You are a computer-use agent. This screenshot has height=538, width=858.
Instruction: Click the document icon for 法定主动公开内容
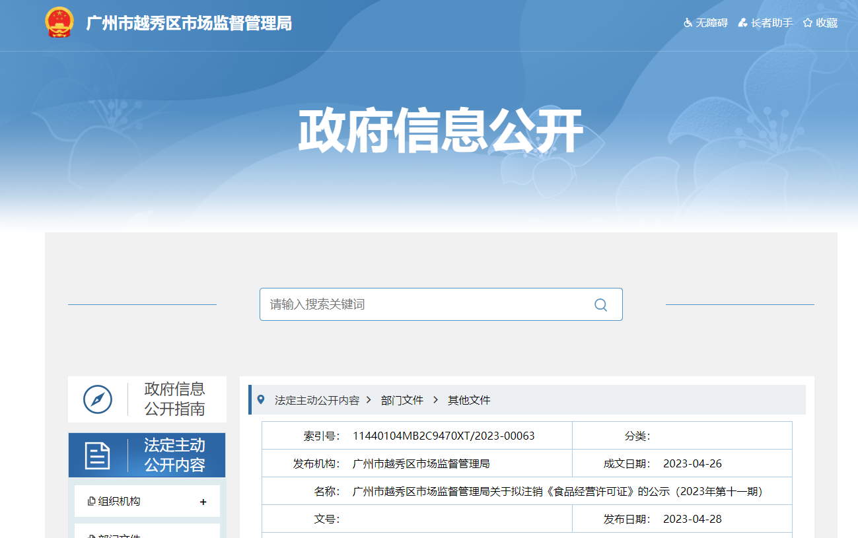pos(98,455)
